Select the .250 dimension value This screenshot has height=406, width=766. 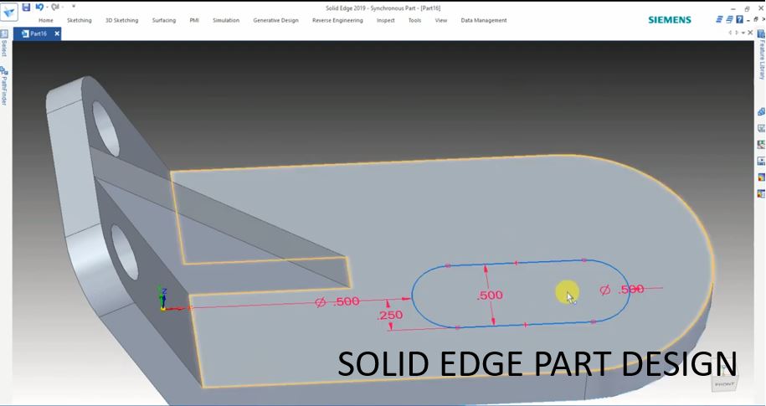click(390, 316)
